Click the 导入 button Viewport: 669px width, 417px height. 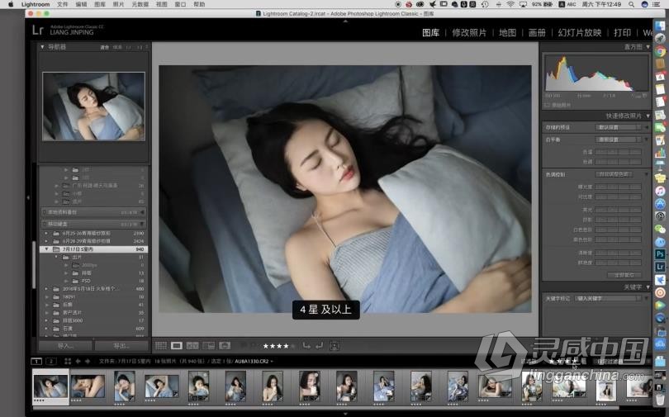point(66,346)
